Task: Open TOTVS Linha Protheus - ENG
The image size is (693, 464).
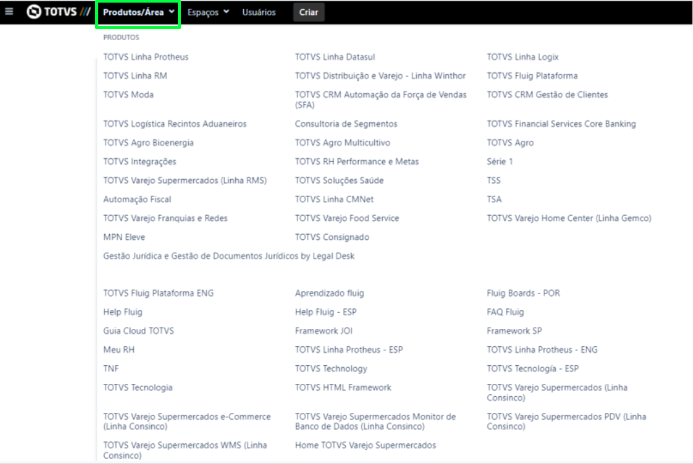Action: [542, 350]
